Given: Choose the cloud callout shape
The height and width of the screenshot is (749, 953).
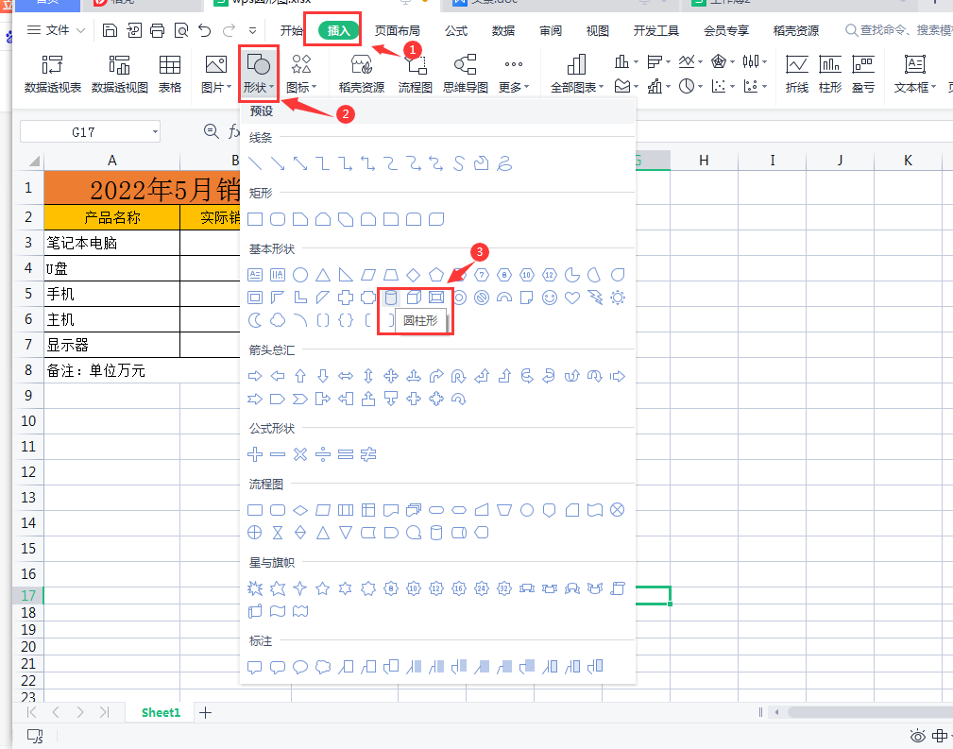Looking at the screenshot, I should click(323, 667).
